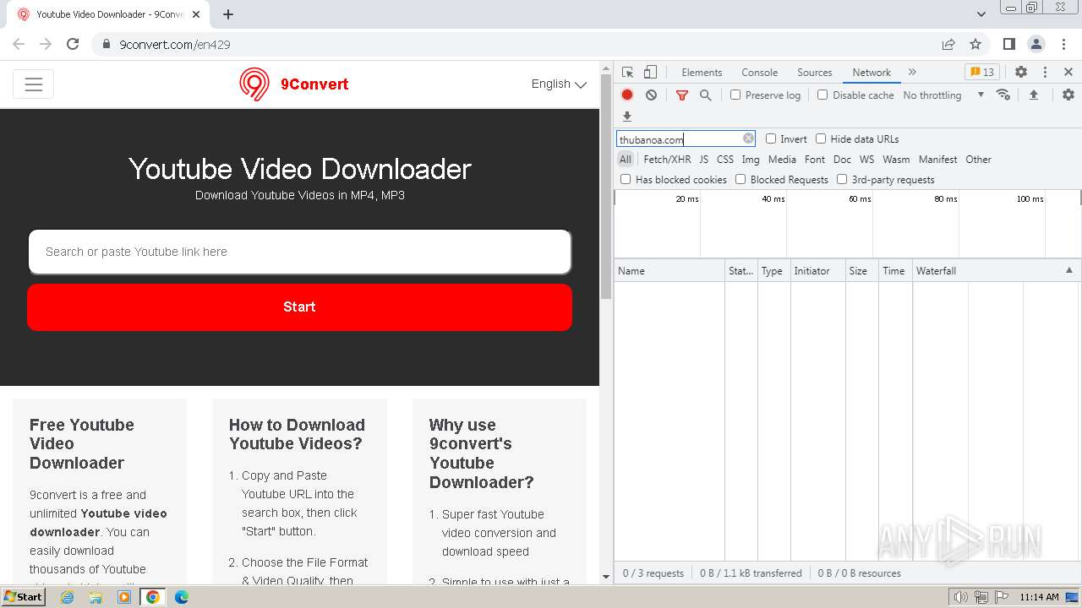This screenshot has height=608, width=1082.
Task: Click the Youtube link search box
Action: tap(299, 252)
